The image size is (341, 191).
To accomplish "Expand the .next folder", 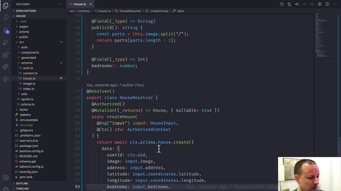I will [39, 21].
